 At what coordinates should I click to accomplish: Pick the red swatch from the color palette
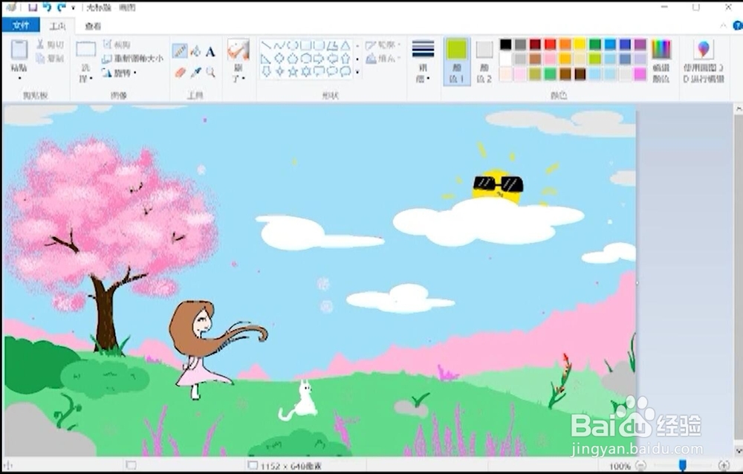tap(548, 45)
